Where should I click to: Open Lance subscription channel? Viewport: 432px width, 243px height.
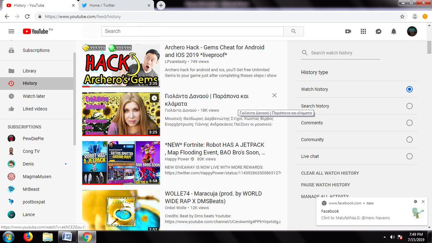coord(29,215)
